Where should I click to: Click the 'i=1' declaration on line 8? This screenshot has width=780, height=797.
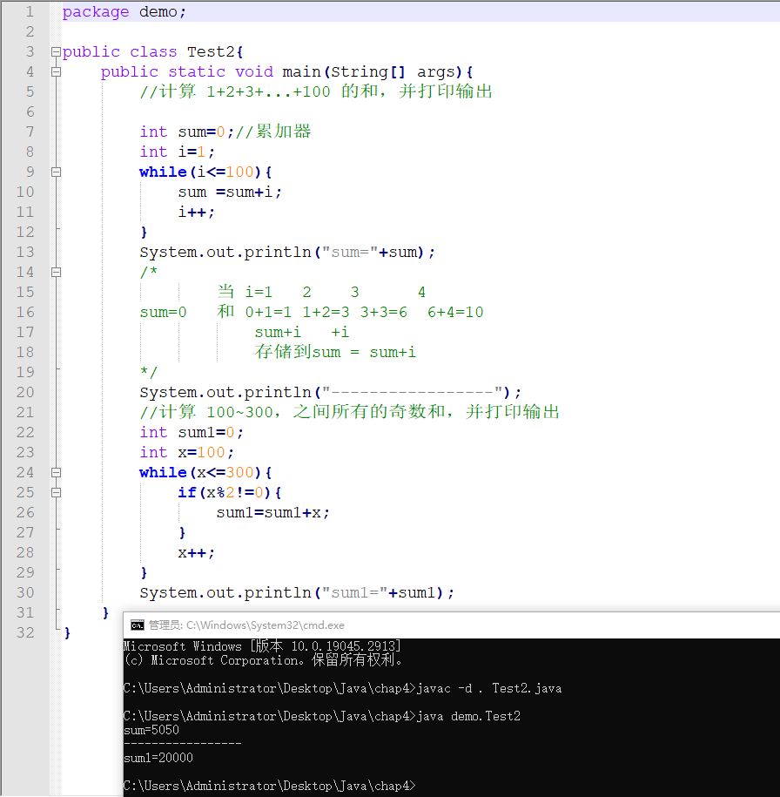tap(196, 152)
